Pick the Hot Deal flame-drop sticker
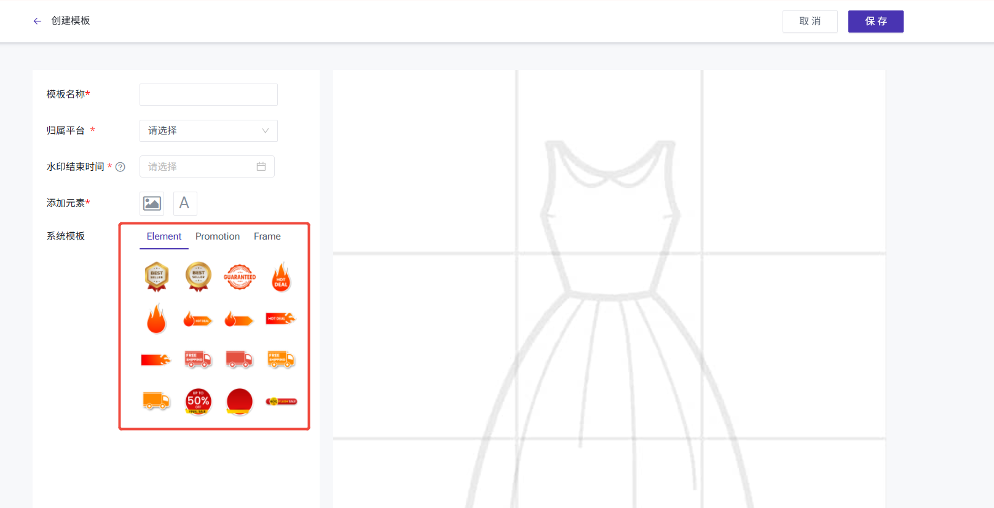The height and width of the screenshot is (508, 994). tap(281, 277)
